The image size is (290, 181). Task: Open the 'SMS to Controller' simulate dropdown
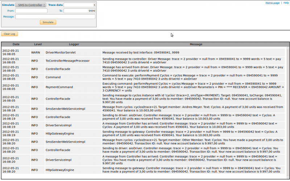pos(31,5)
